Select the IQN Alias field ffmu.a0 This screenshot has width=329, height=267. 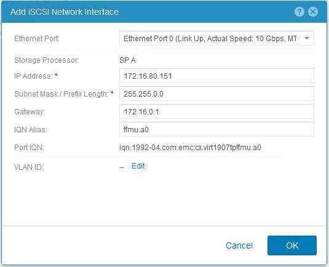coord(216,129)
